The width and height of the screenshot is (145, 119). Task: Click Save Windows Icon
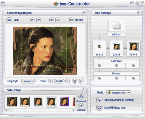coord(115,108)
